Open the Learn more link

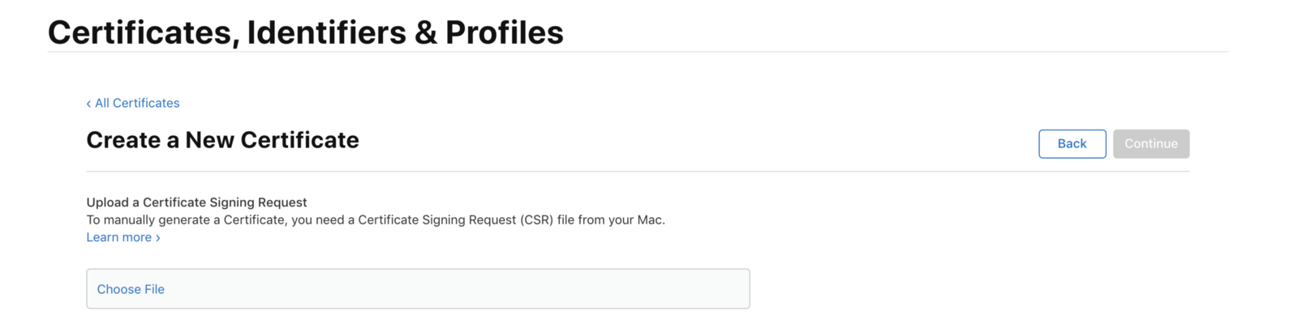(x=119, y=237)
